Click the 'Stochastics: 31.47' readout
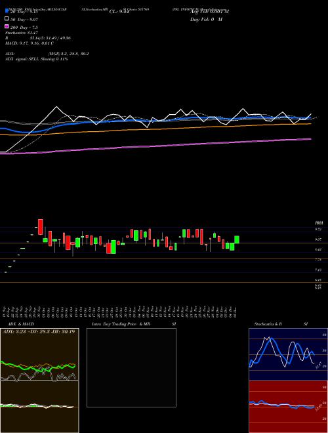This screenshot has width=328, height=433. pyautogui.click(x=22, y=33)
